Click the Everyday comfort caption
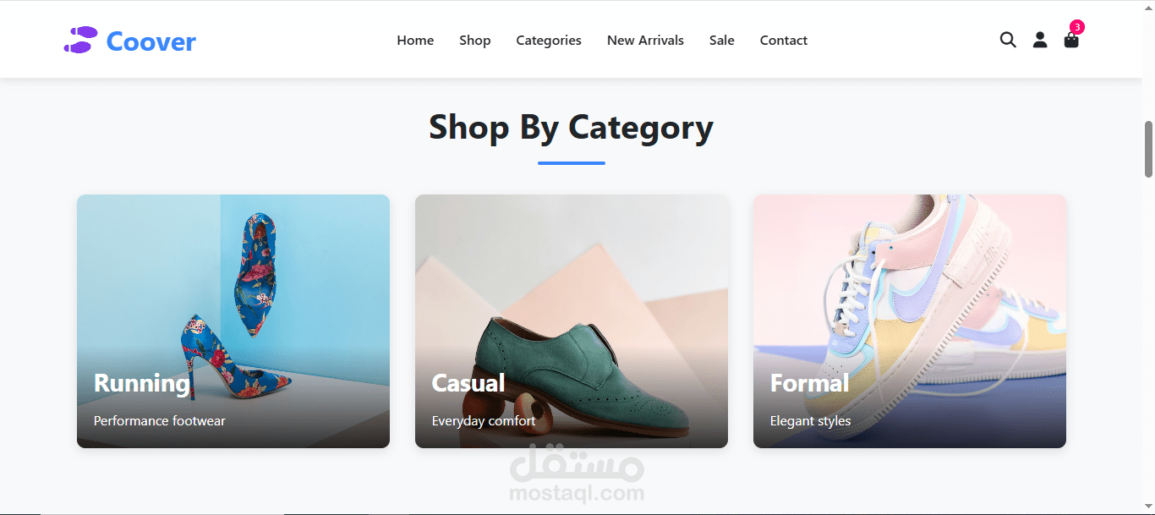The height and width of the screenshot is (515, 1155). (x=484, y=420)
